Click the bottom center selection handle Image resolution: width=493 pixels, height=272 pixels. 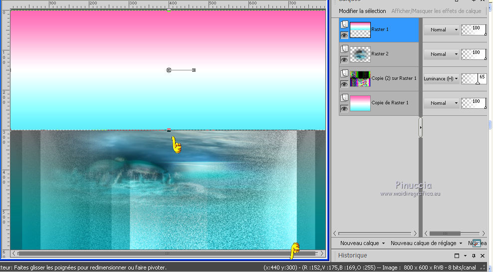point(169,130)
